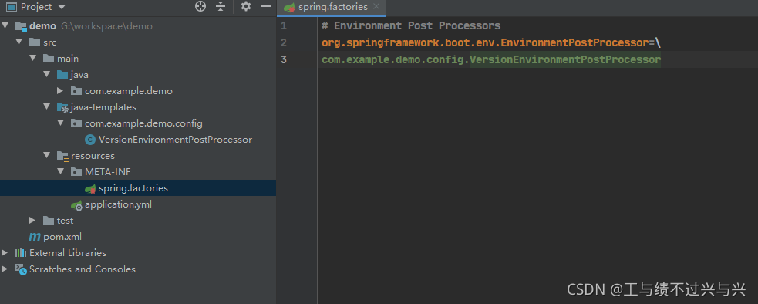Collapse the com.example.demo.config package arrow
The height and width of the screenshot is (304, 758).
[60, 123]
